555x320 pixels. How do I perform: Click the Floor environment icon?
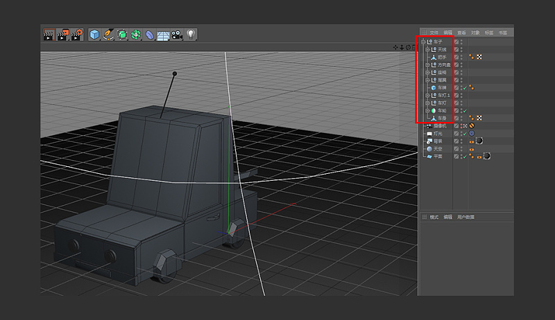[x=163, y=35]
